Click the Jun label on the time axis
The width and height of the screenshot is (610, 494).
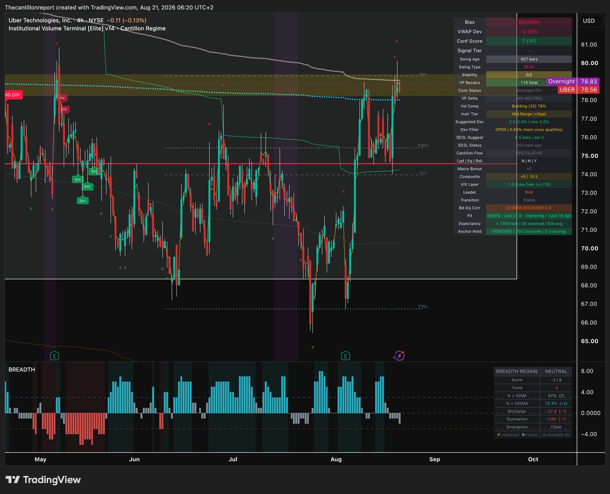coord(134,459)
